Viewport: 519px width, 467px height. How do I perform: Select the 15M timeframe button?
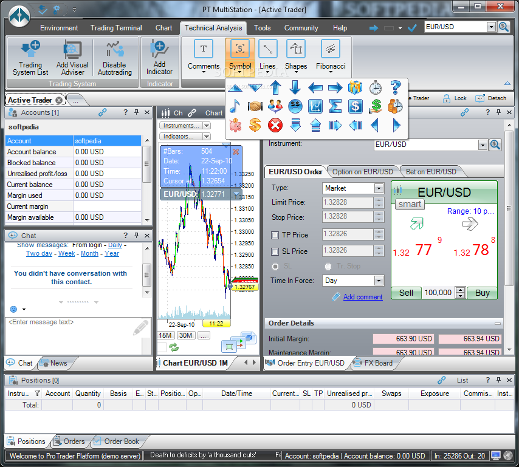coord(166,335)
